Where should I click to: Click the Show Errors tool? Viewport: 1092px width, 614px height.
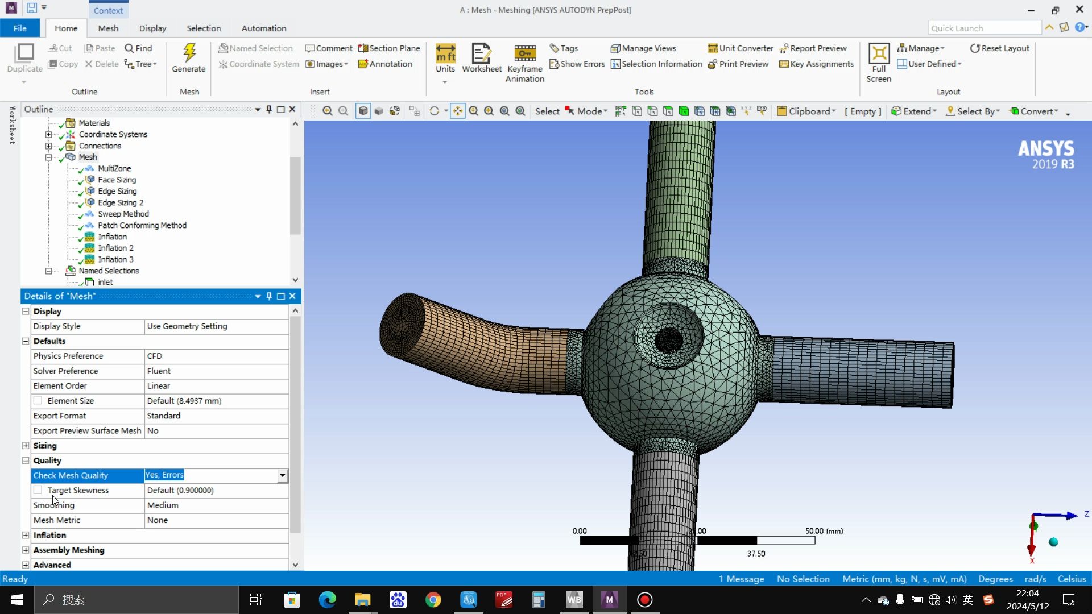tap(577, 64)
